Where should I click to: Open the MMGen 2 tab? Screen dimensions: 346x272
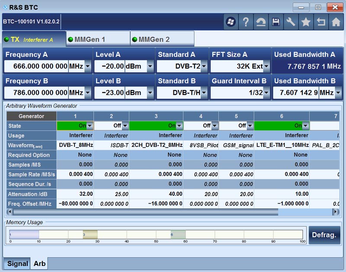(x=163, y=39)
